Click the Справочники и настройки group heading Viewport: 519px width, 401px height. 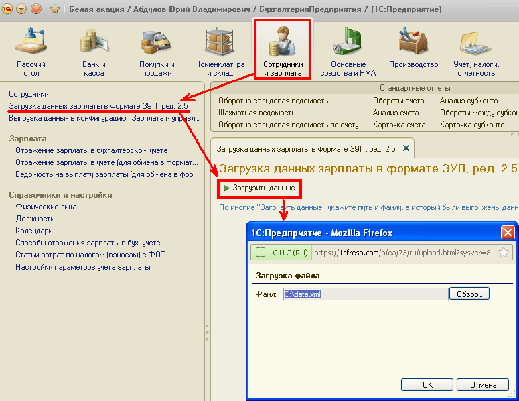tap(60, 195)
